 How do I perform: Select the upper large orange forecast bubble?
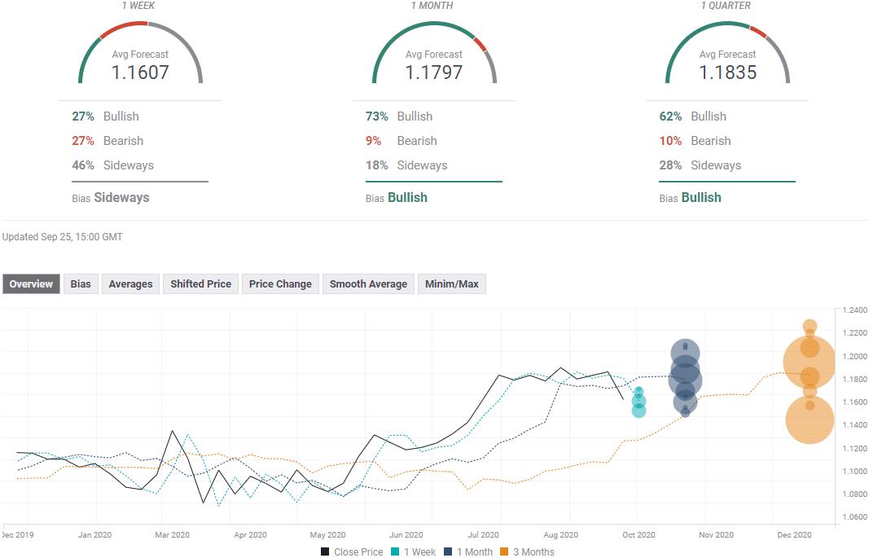click(809, 362)
